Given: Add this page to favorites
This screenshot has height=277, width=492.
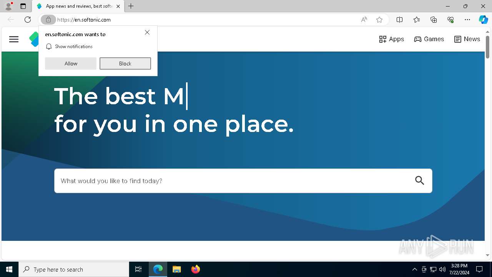Looking at the screenshot, I should [x=379, y=20].
